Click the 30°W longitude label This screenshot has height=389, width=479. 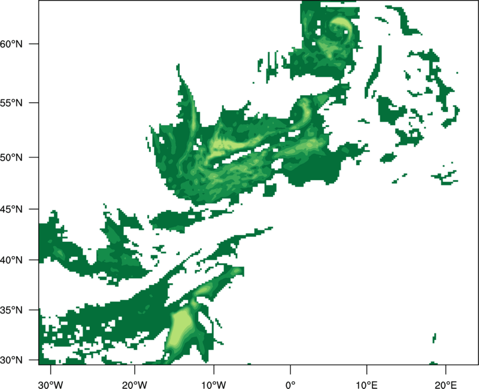pyautogui.click(x=51, y=385)
